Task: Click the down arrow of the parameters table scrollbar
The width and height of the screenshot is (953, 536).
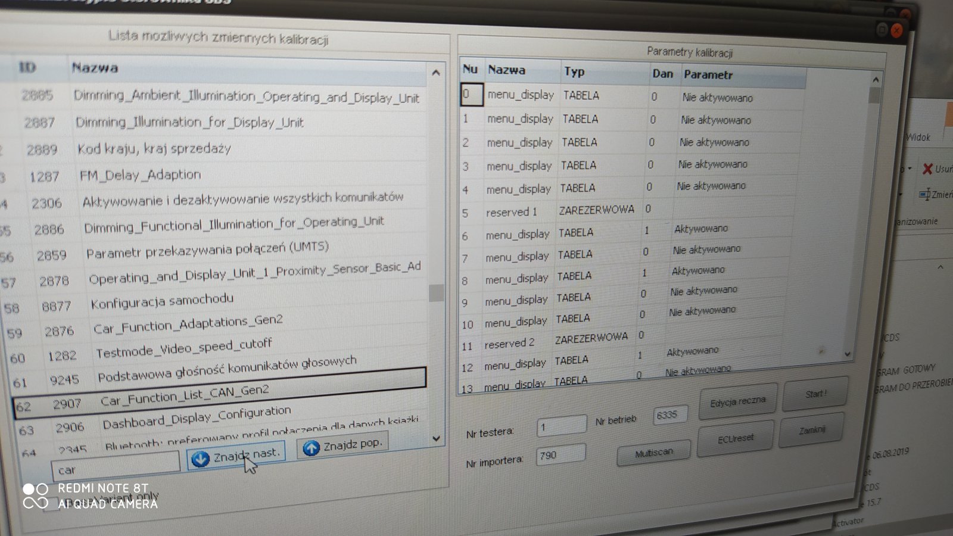Action: point(848,354)
